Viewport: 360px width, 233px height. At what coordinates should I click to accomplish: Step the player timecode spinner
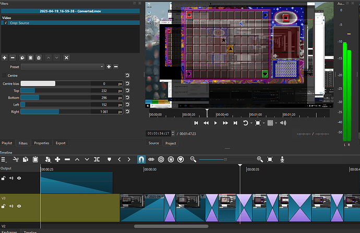pos(173,133)
